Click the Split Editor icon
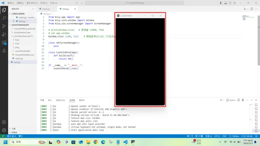This screenshot has height=146, width=260. tap(252, 9)
